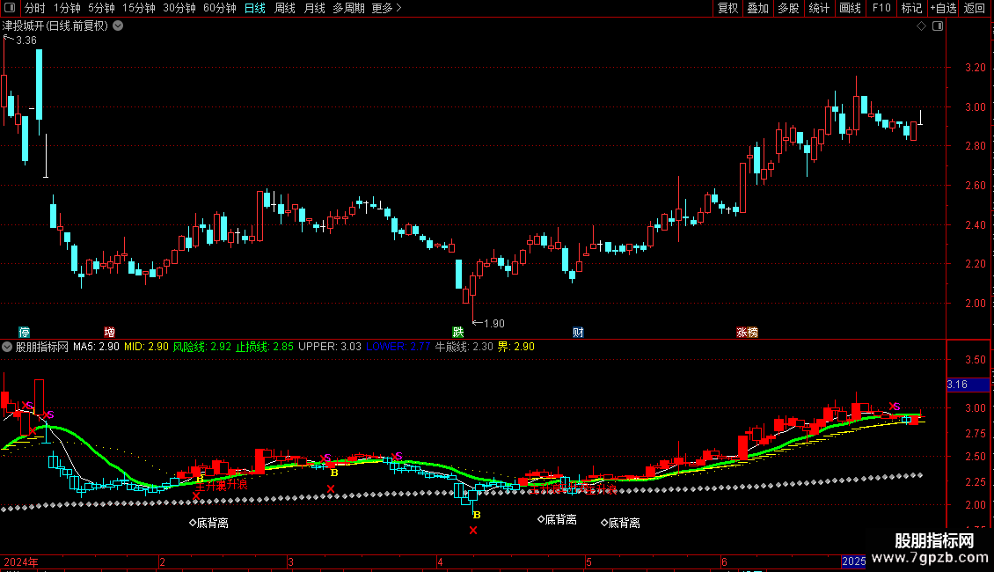The image size is (994, 572).
Task: Click the 停 event marker
Action: click(x=24, y=333)
